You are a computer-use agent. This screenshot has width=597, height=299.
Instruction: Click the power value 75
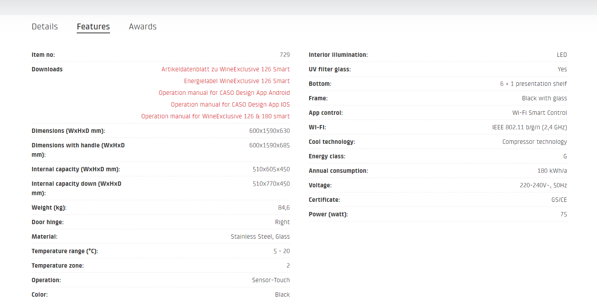[563, 214]
